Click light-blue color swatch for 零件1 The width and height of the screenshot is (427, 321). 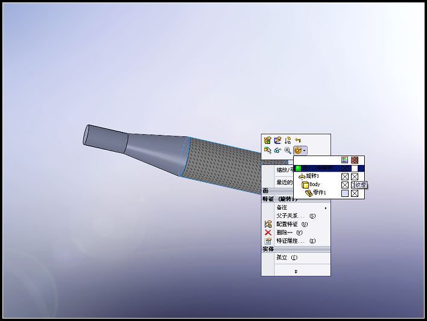(x=345, y=193)
